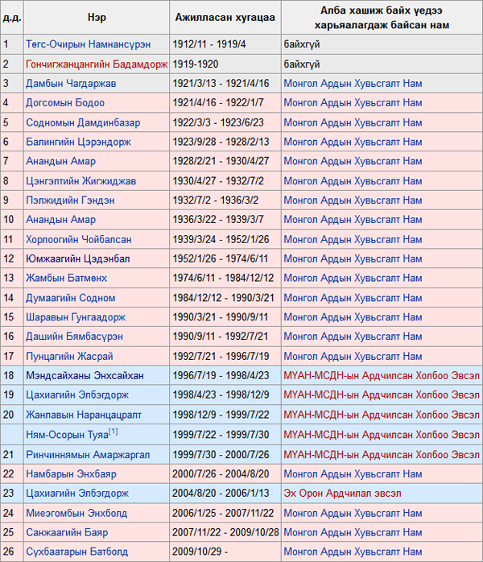This screenshot has height=562, width=483.
Task: Open the Дамбын Чагдаржав link
Action: 71,84
